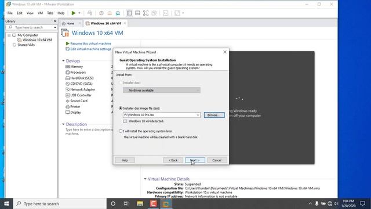Toggle the Show Library sidebar icon
Viewport: 371px width, 209px height.
(x=129, y=13)
